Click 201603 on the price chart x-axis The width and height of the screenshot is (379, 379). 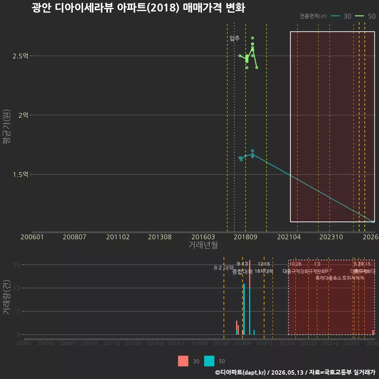click(x=203, y=237)
